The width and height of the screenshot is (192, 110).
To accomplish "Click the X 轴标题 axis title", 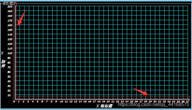I will 104,106.
